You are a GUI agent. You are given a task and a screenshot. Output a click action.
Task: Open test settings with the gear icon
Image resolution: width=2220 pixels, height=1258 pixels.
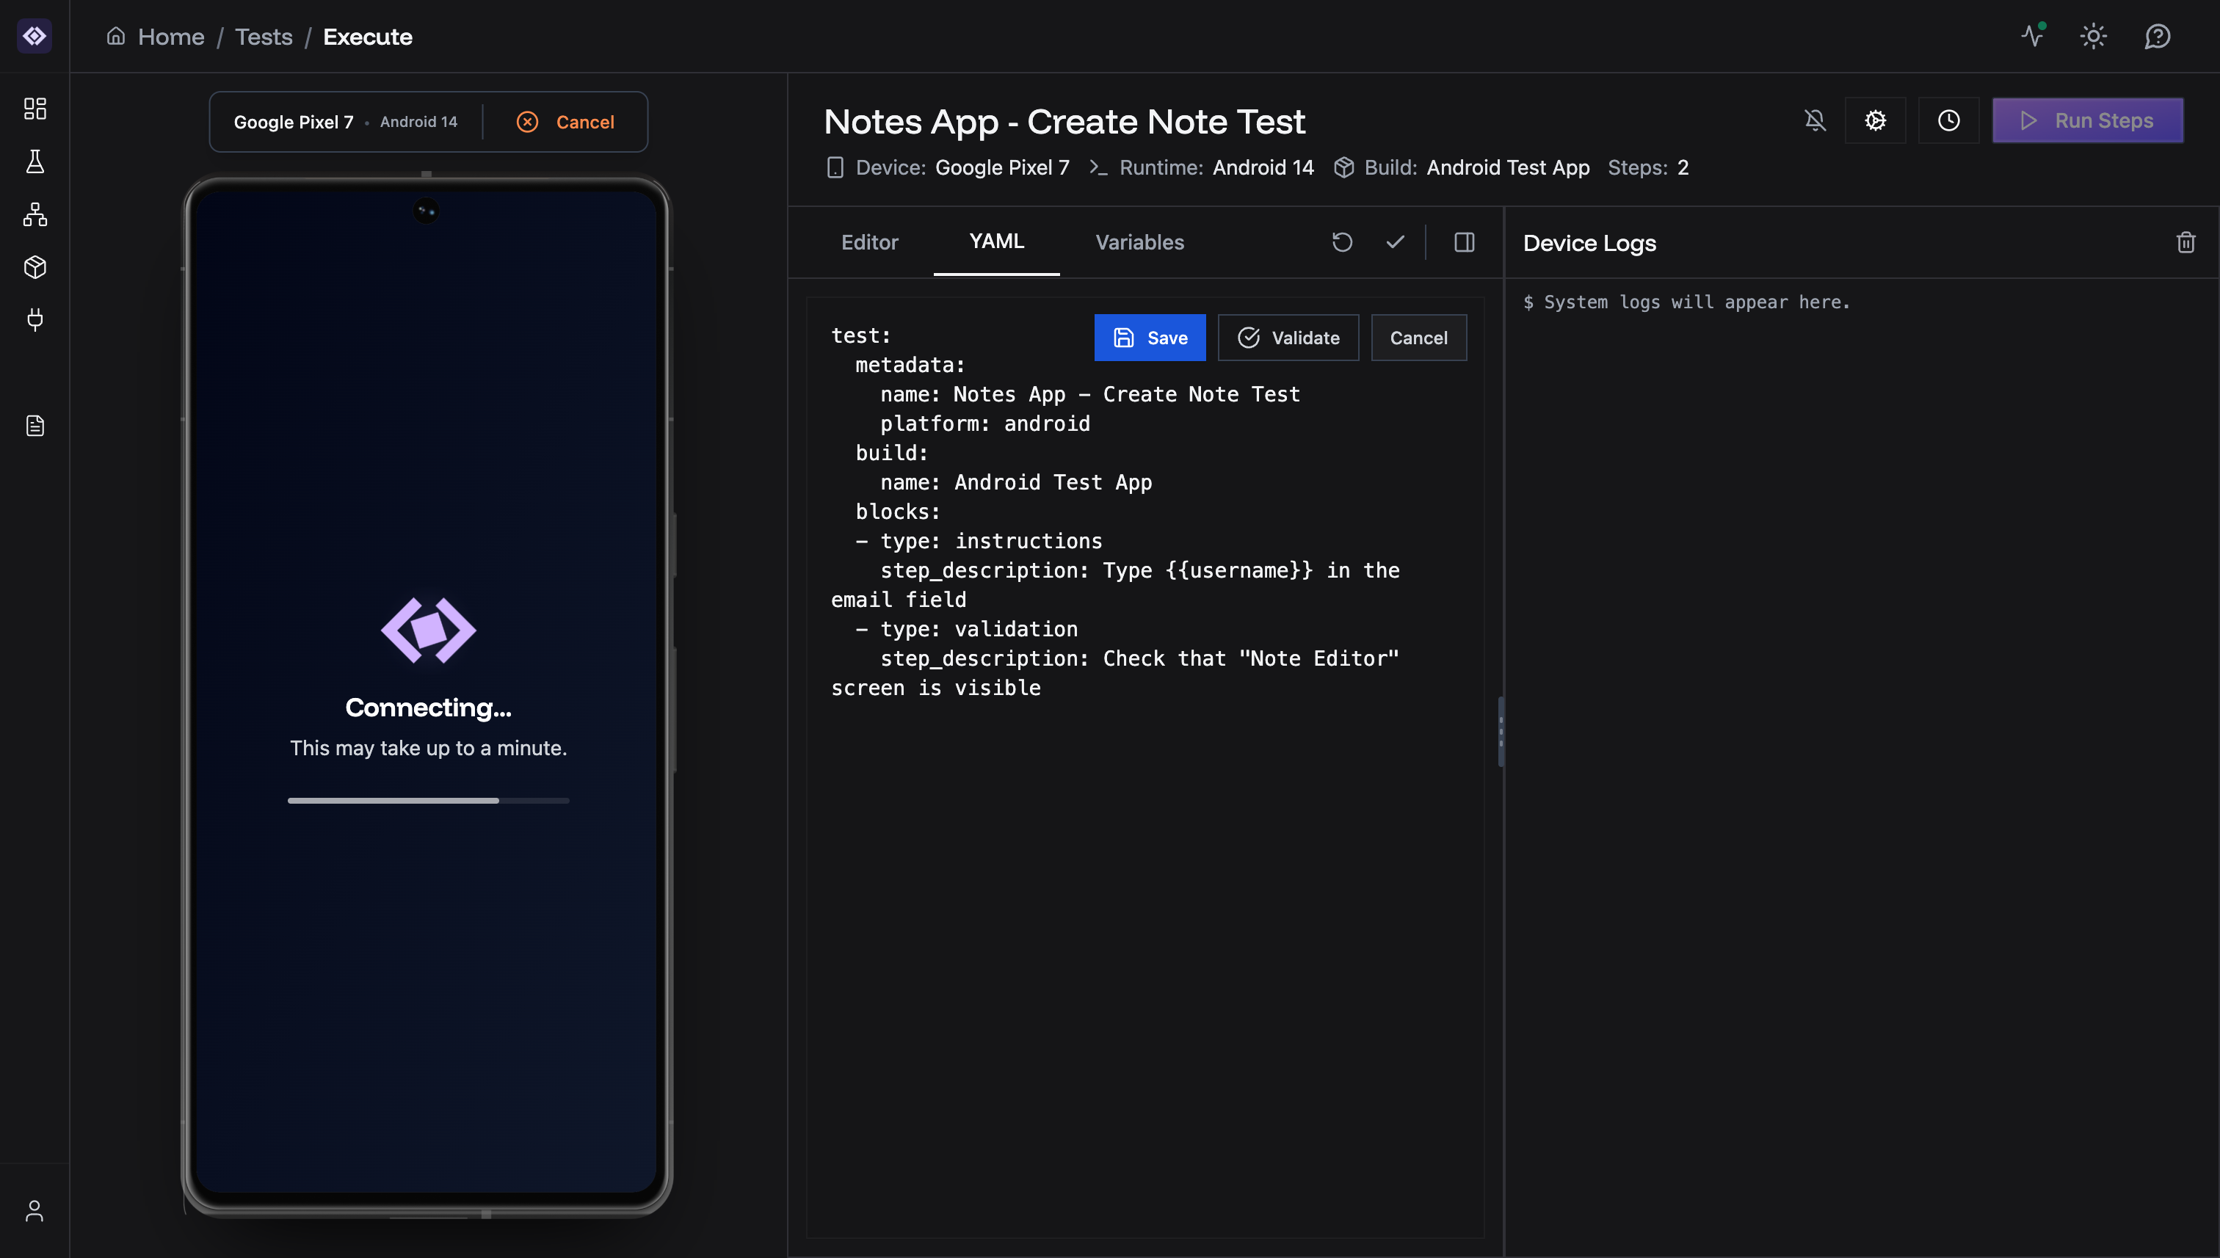coord(1875,120)
